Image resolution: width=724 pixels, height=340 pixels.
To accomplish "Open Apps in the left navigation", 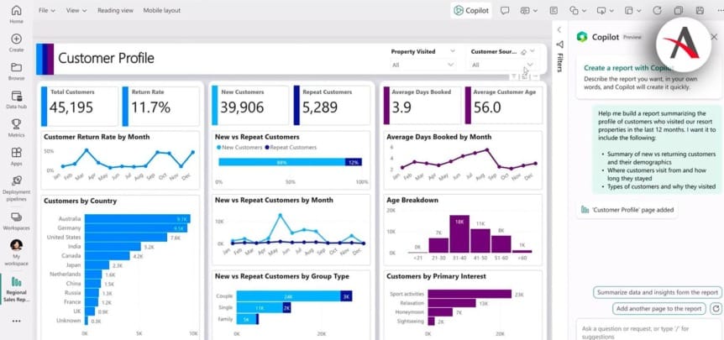I will point(16,156).
